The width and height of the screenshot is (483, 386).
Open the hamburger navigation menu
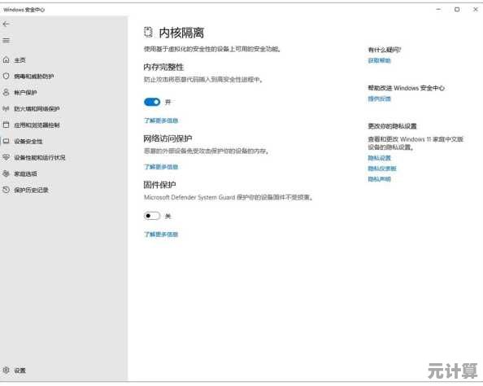7,41
